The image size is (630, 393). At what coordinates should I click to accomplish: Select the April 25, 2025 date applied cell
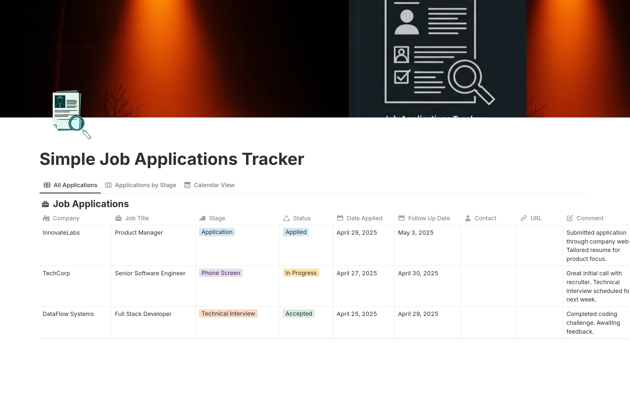(364, 323)
